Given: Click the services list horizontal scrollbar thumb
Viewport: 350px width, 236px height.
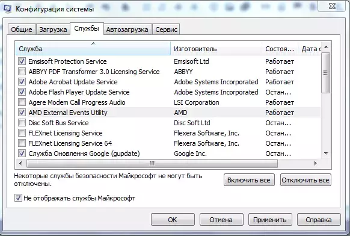Looking at the screenshot, I should click(x=152, y=163).
